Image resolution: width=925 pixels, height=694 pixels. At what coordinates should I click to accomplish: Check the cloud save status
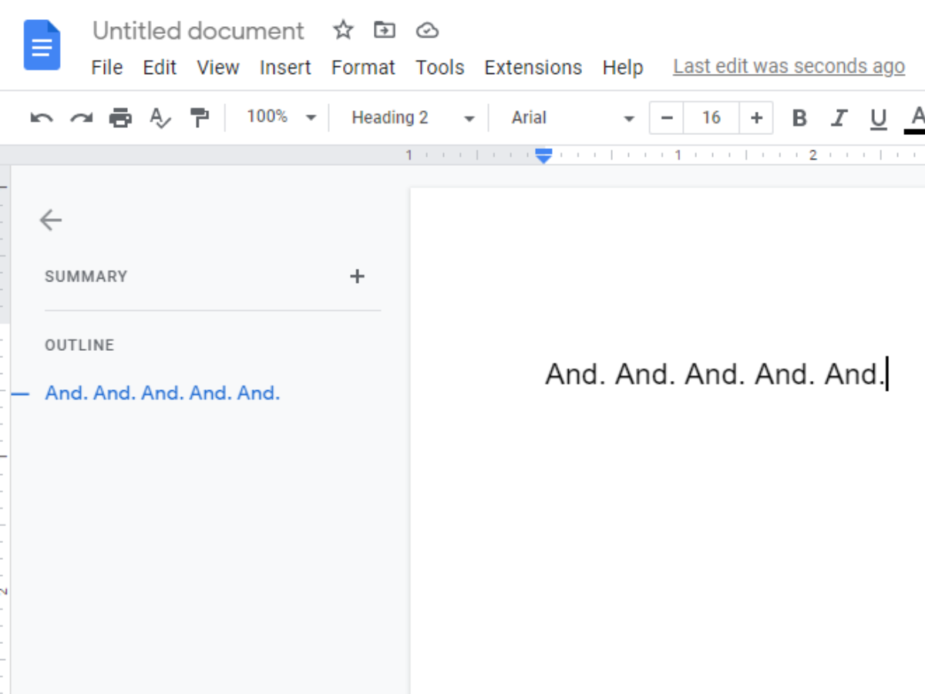click(x=426, y=30)
